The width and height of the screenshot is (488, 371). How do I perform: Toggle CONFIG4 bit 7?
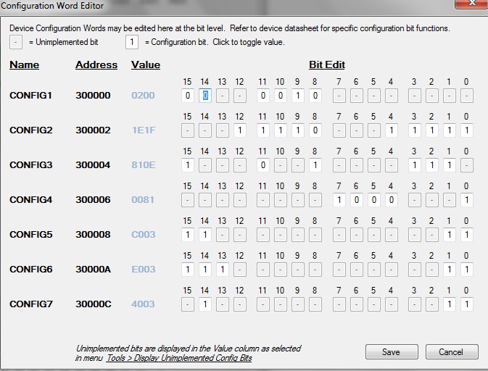click(x=339, y=200)
